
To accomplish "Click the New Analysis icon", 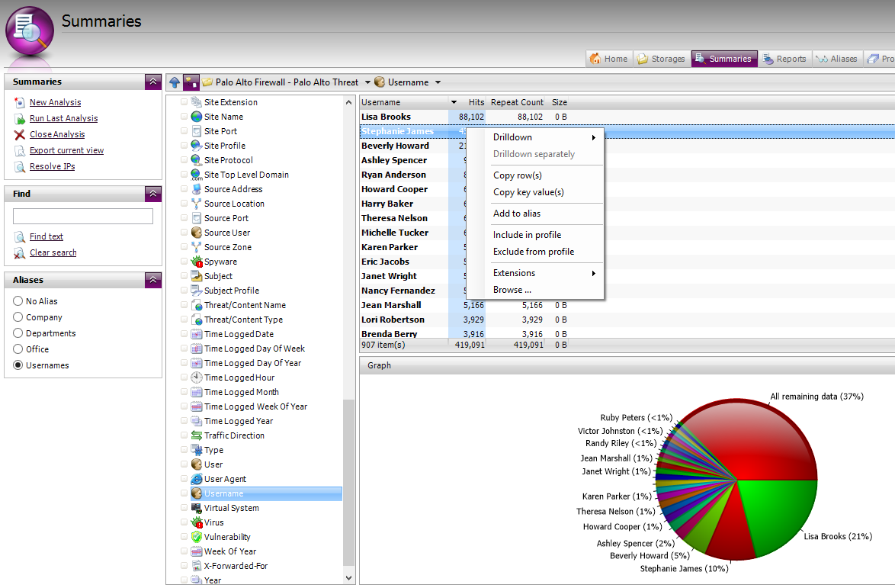I will 20,102.
